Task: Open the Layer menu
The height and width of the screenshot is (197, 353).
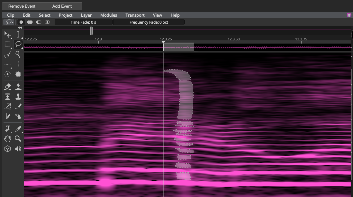Action: point(86,15)
